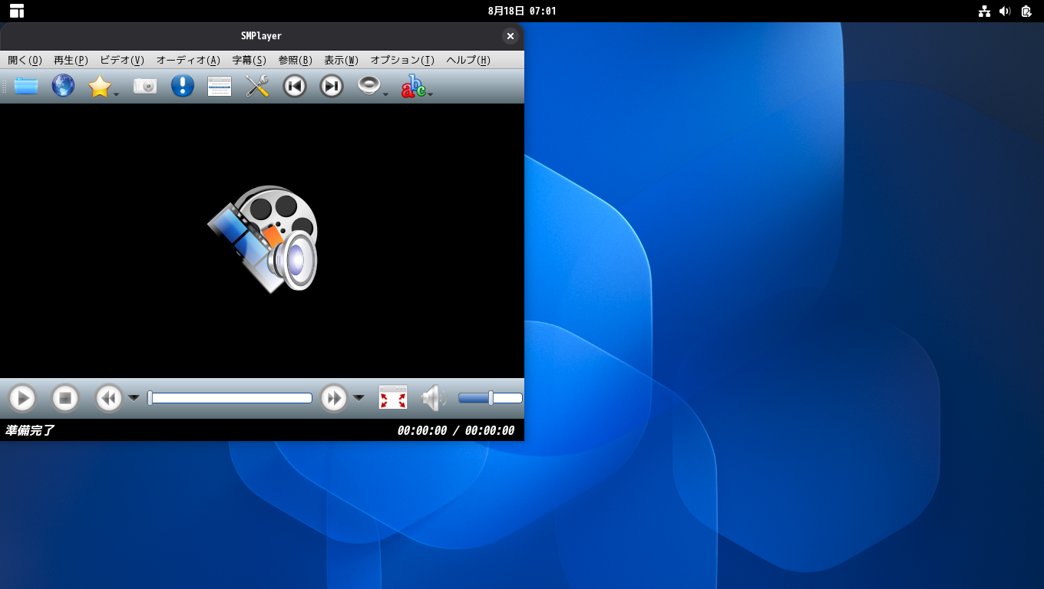Open the ビデオ(V) menu
This screenshot has width=1044, height=589.
(x=122, y=60)
